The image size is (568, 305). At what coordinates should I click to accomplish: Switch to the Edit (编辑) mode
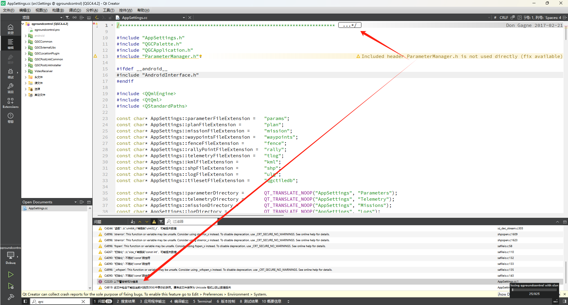(x=10, y=43)
